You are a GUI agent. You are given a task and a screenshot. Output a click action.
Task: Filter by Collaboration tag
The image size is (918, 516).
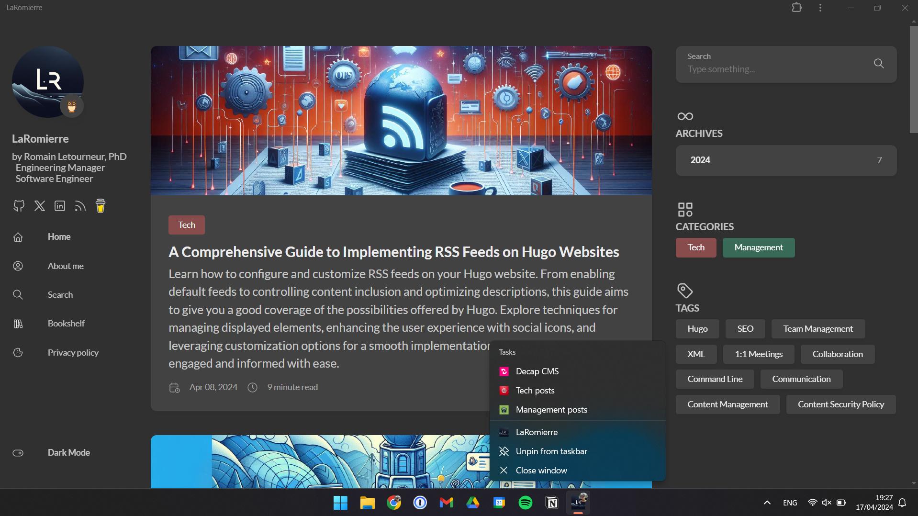(838, 354)
